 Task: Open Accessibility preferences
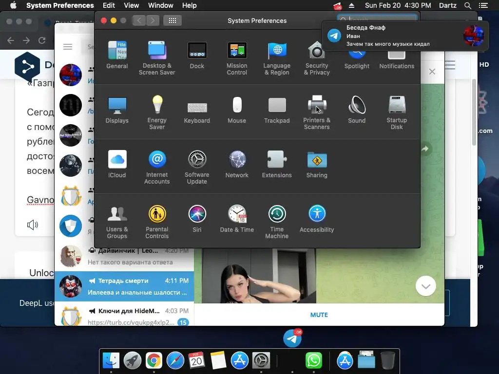tap(317, 219)
